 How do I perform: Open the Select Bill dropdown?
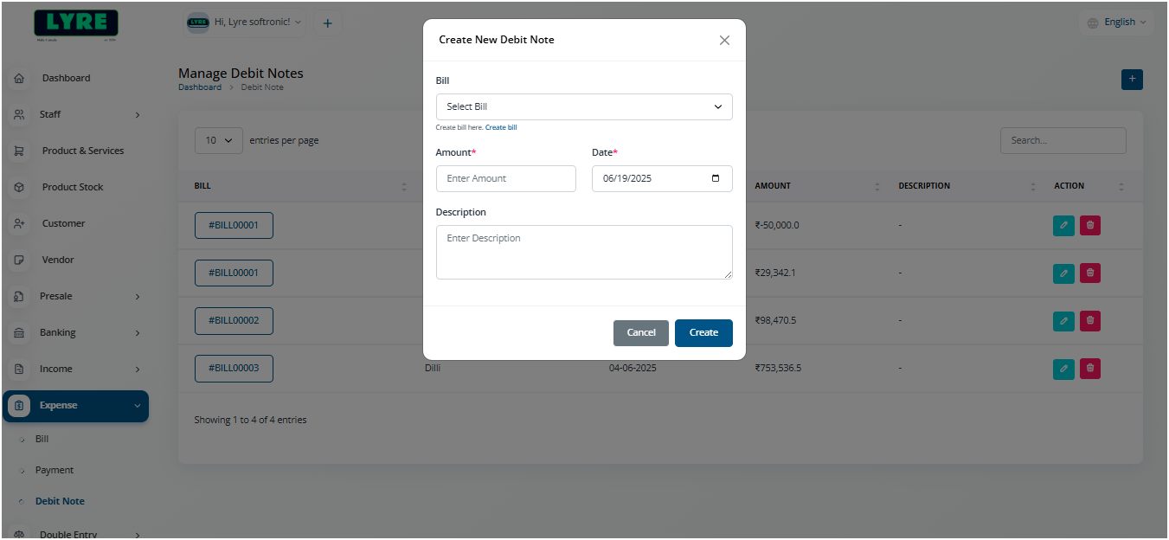pyautogui.click(x=583, y=106)
